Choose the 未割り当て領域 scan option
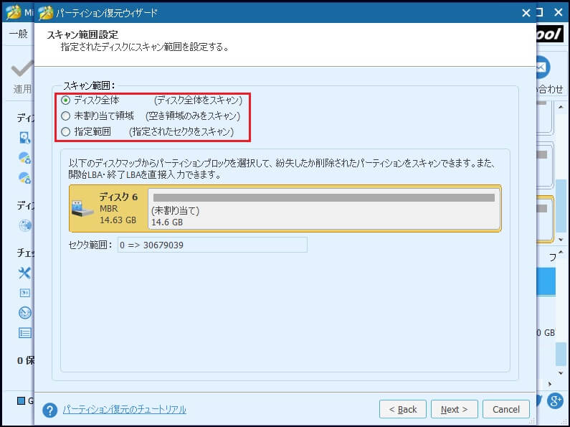 coord(66,116)
